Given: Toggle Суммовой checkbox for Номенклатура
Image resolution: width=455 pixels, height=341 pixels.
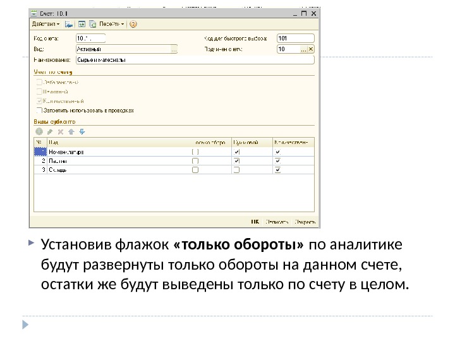Looking at the screenshot, I should pos(237,152).
